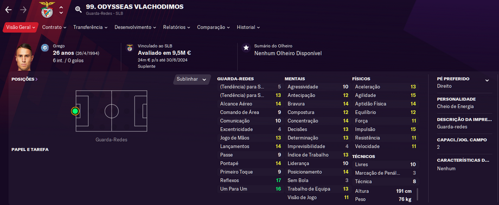
Task: Click the back arrow icon
Action: 8,10
